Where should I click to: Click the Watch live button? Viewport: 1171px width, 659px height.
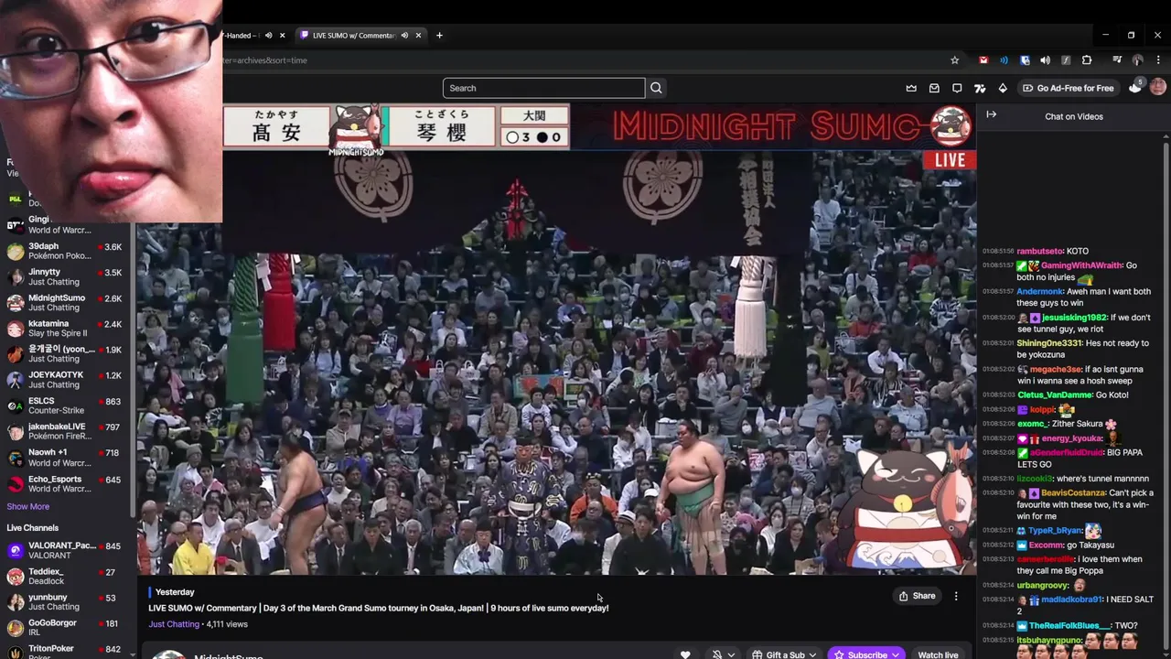pos(938,654)
